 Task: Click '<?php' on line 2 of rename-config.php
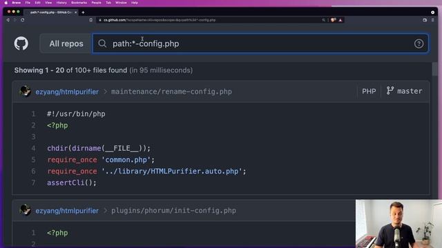tap(57, 125)
